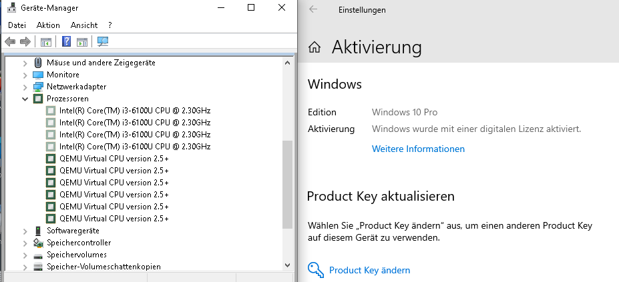Click the blue Help question mark toolbar icon

point(67,41)
